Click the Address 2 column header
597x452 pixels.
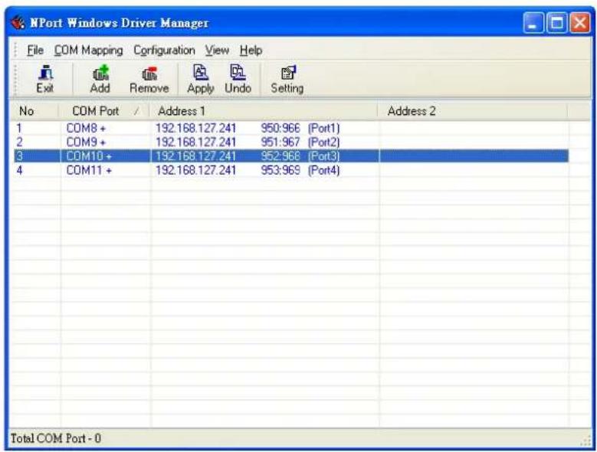(473, 111)
